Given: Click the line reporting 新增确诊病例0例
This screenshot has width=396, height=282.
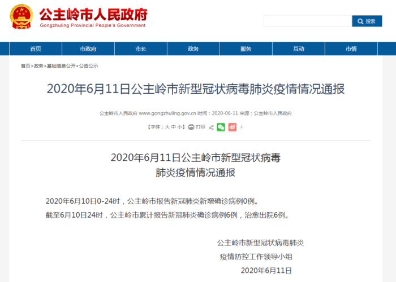Looking at the screenshot, I should pos(152,201).
